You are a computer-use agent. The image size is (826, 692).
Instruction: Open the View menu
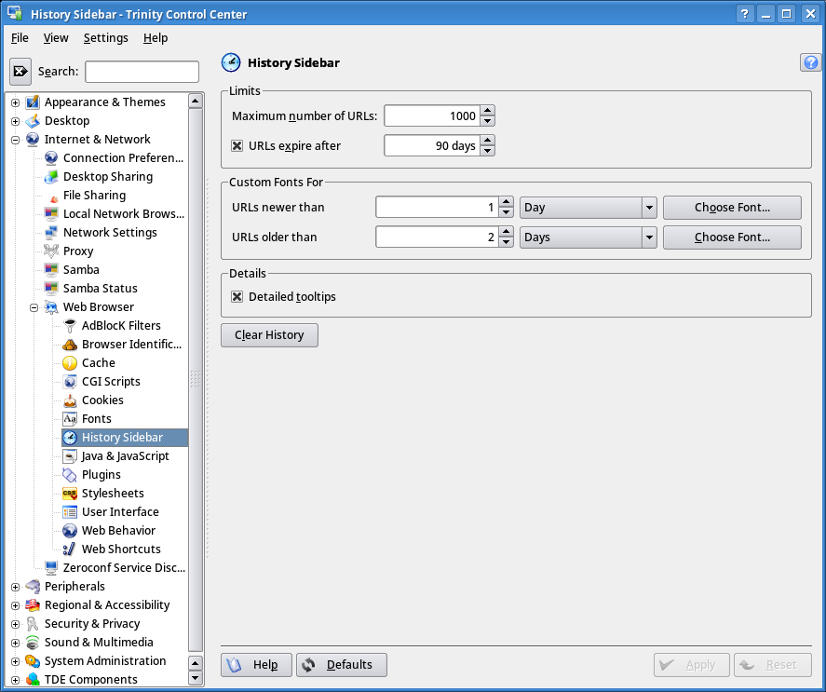pos(56,38)
